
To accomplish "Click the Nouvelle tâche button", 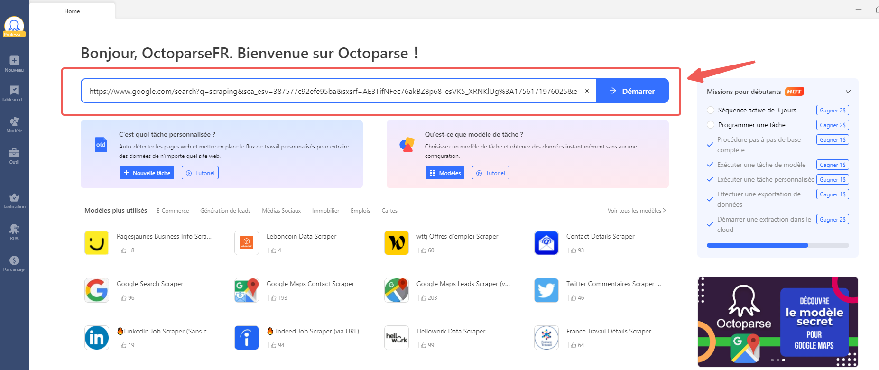I will pyautogui.click(x=147, y=173).
